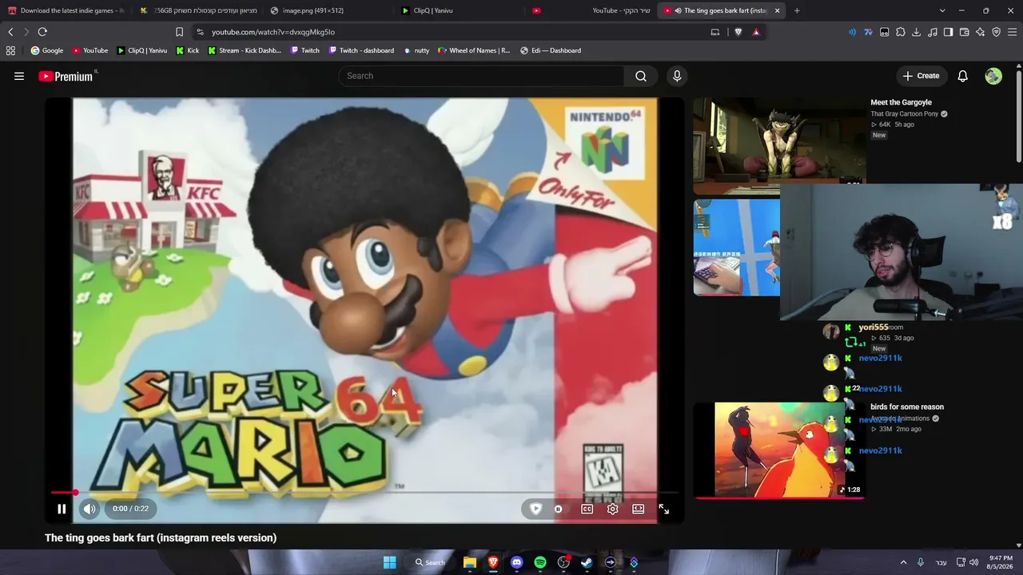This screenshot has height=575, width=1023.
Task: Go back to the previous page
Action: coord(10,32)
